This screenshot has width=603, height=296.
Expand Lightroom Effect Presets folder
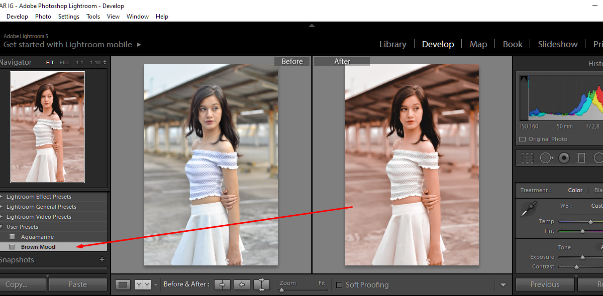click(x=2, y=197)
